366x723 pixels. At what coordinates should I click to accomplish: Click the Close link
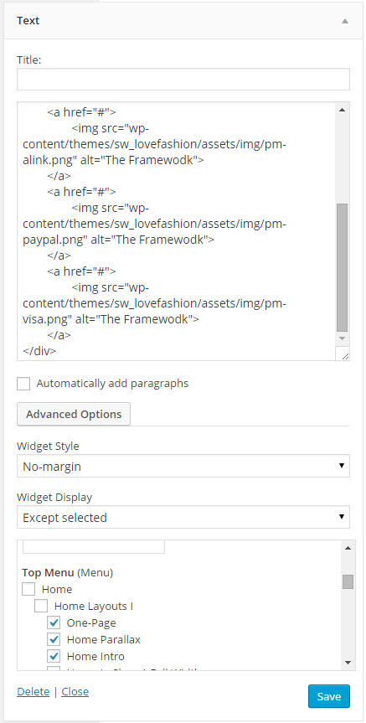tap(75, 692)
